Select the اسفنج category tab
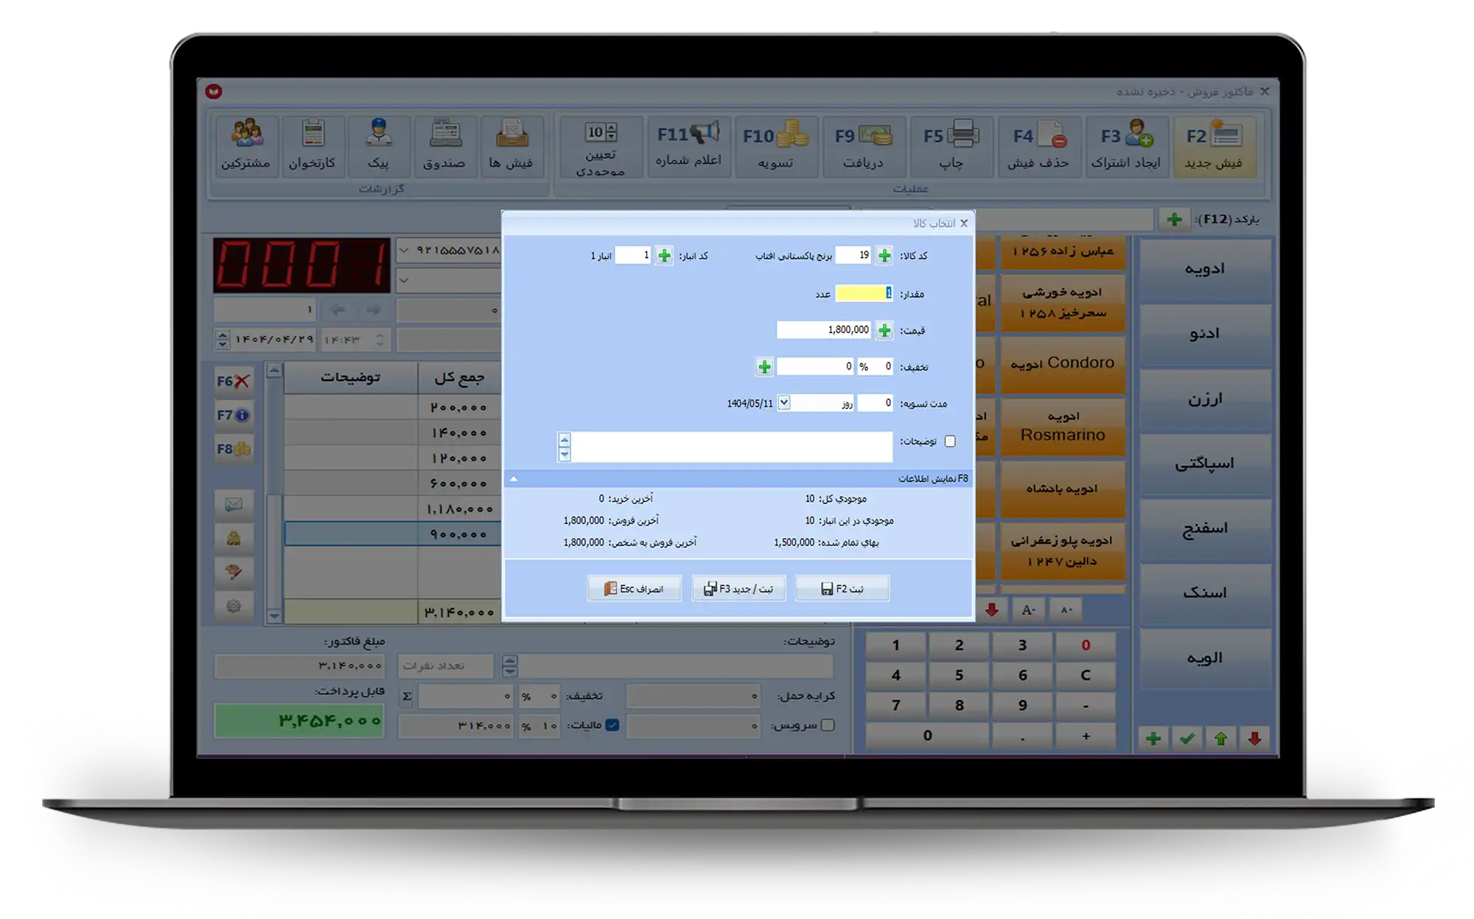The width and height of the screenshot is (1474, 919). [x=1205, y=528]
